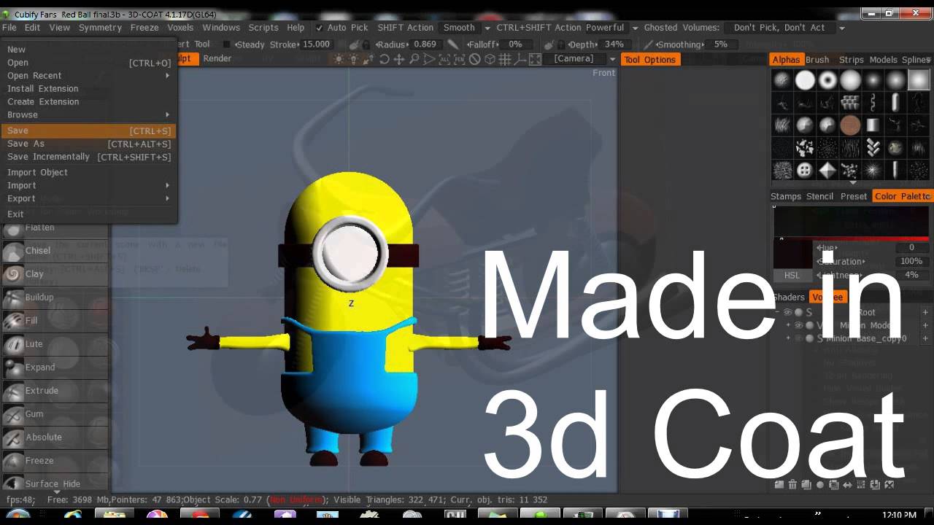Click the zoom magnifier navigation icon

point(414,59)
